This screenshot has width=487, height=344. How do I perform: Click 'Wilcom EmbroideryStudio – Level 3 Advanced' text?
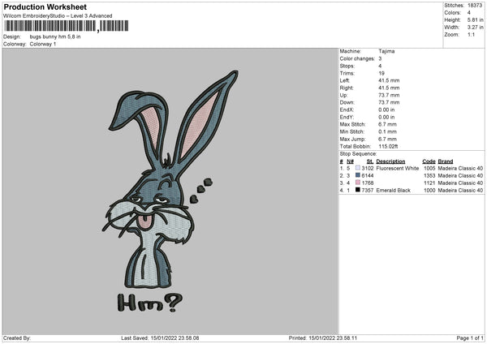click(58, 16)
